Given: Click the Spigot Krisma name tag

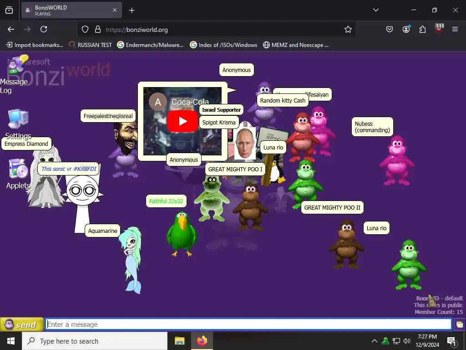Looking at the screenshot, I should coord(219,122).
